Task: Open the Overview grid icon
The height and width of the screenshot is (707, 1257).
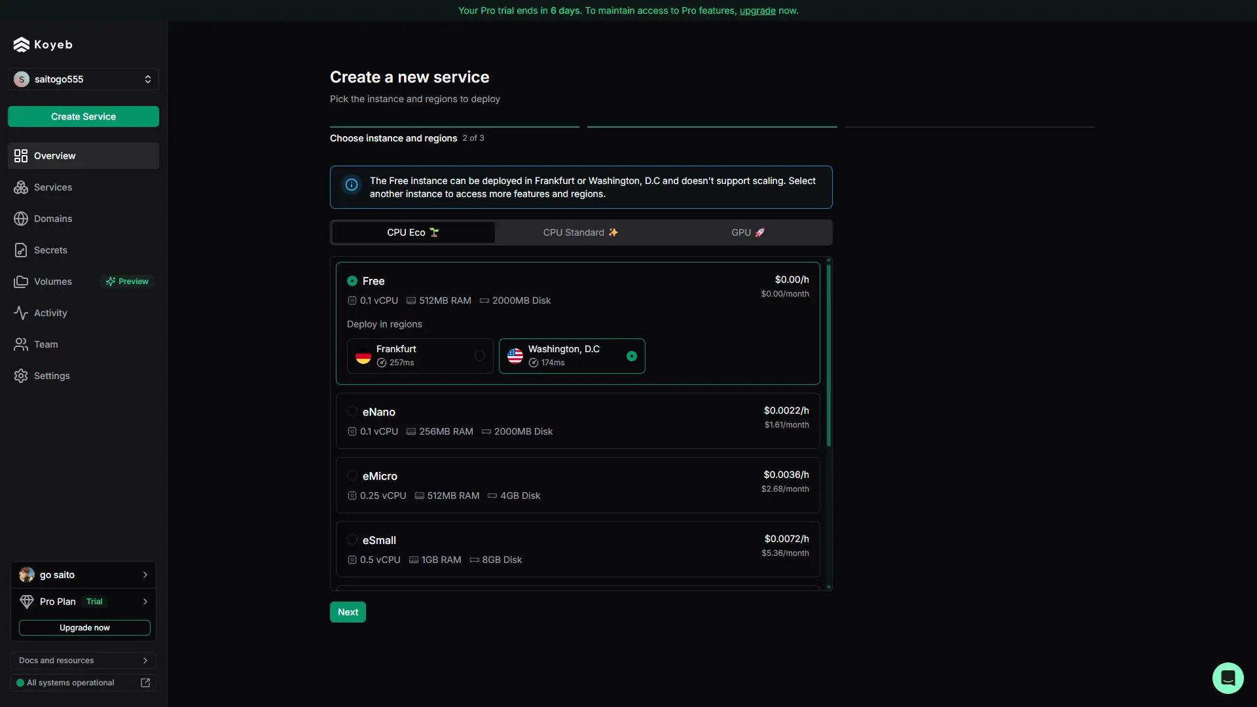Action: (x=21, y=156)
